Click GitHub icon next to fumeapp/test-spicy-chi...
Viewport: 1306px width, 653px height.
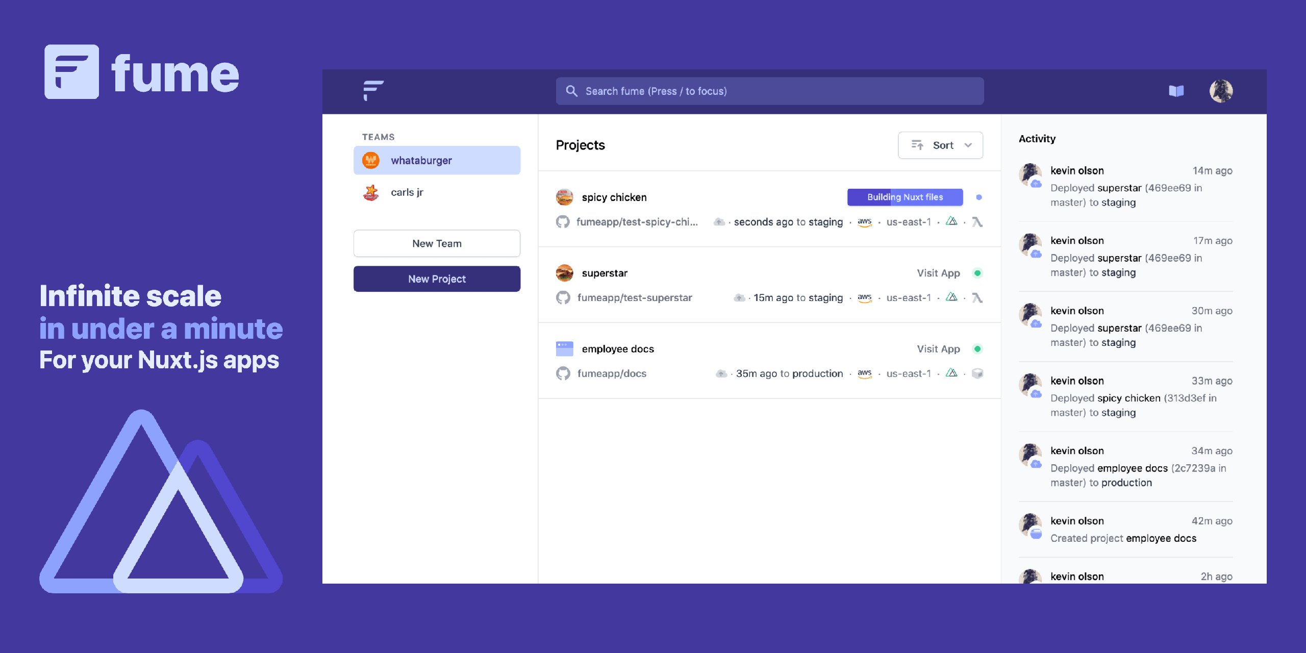563,222
